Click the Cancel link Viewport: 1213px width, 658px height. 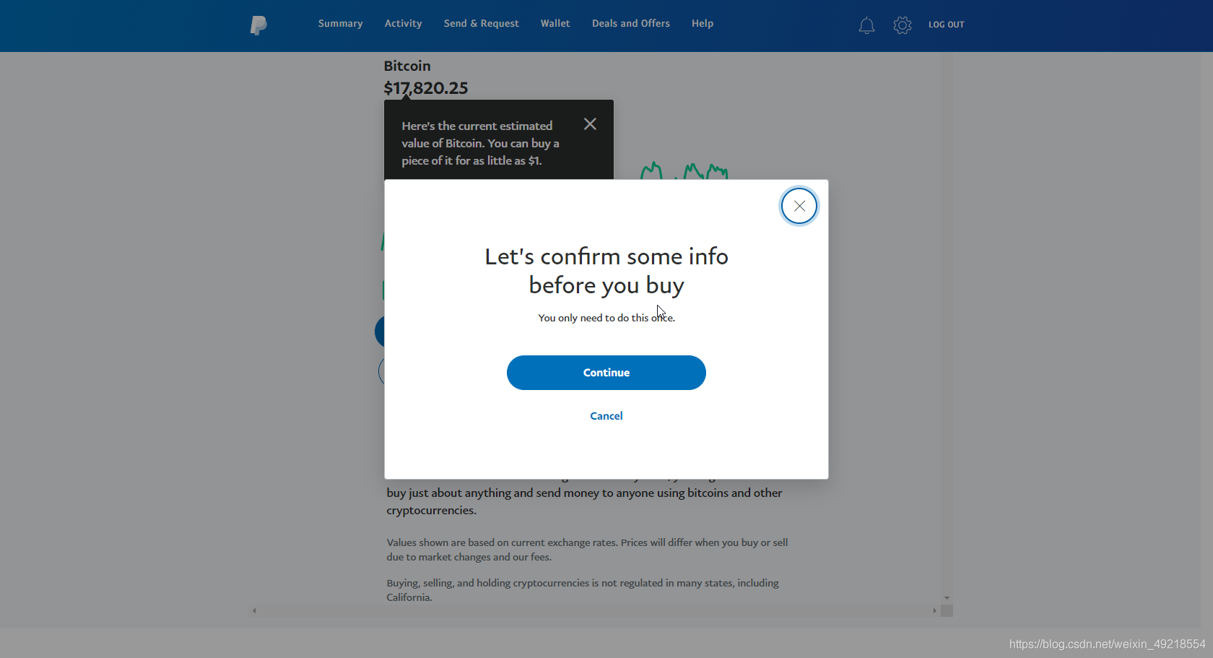pos(606,416)
